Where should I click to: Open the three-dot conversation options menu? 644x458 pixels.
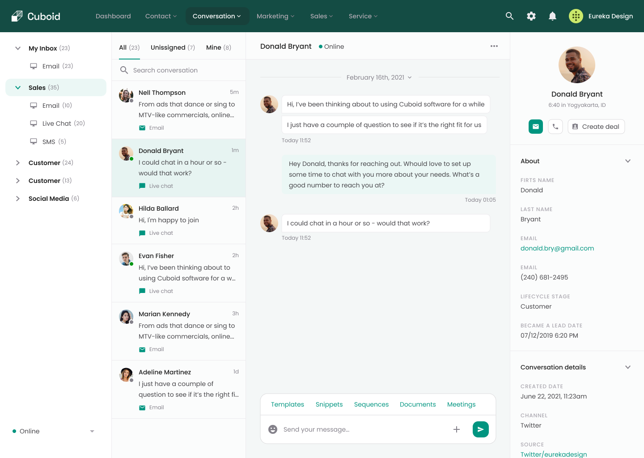(494, 46)
